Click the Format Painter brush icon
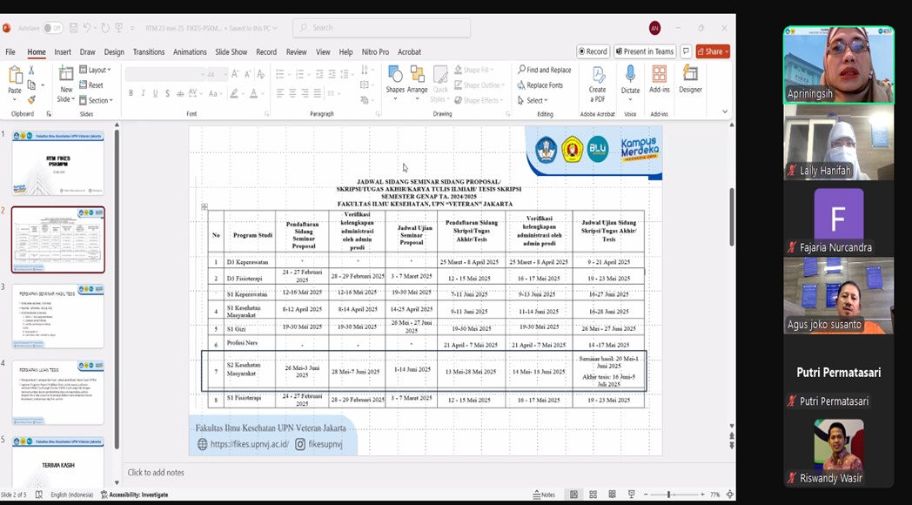The width and height of the screenshot is (912, 505). pyautogui.click(x=31, y=99)
